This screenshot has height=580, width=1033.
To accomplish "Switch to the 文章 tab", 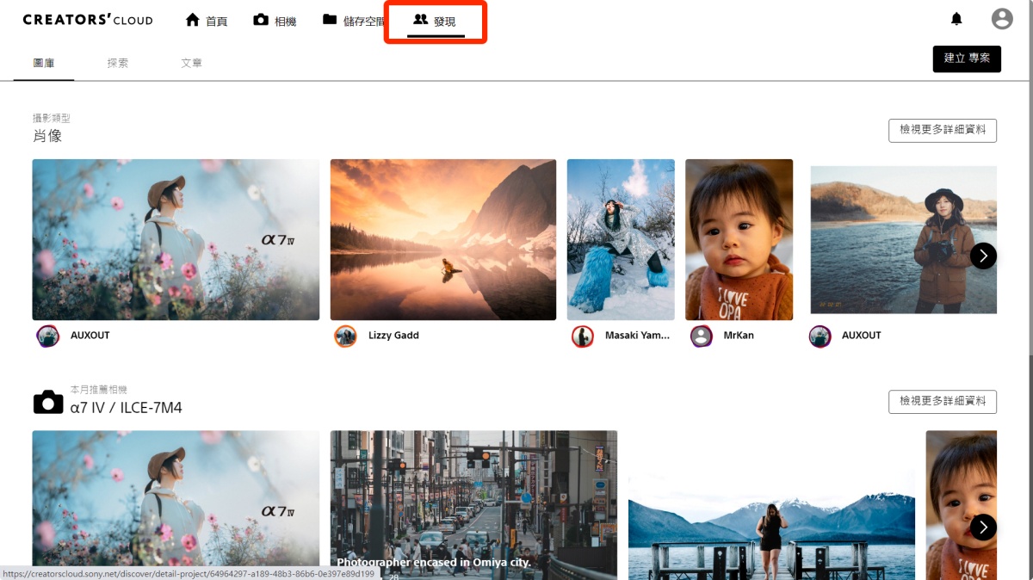I will tap(191, 62).
